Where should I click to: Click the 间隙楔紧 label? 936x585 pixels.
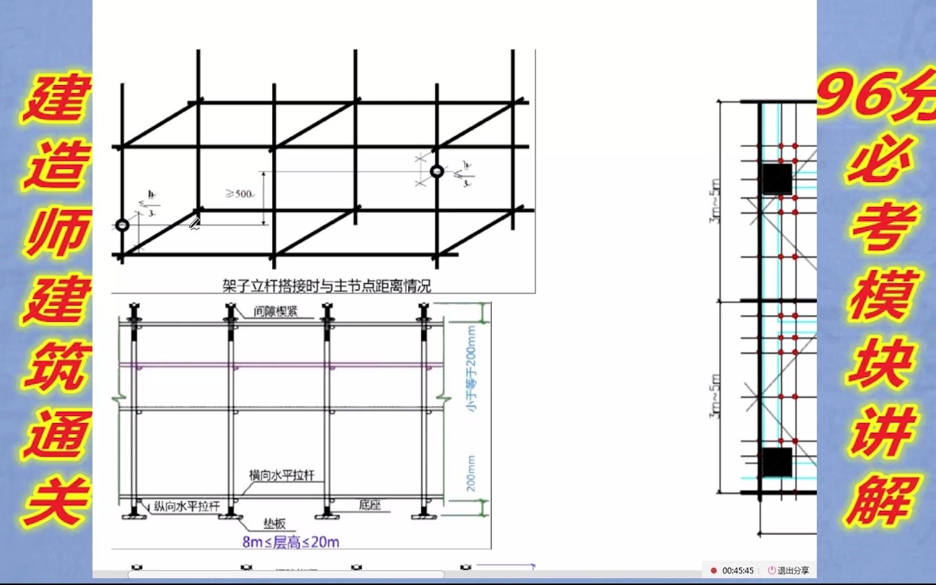(275, 311)
